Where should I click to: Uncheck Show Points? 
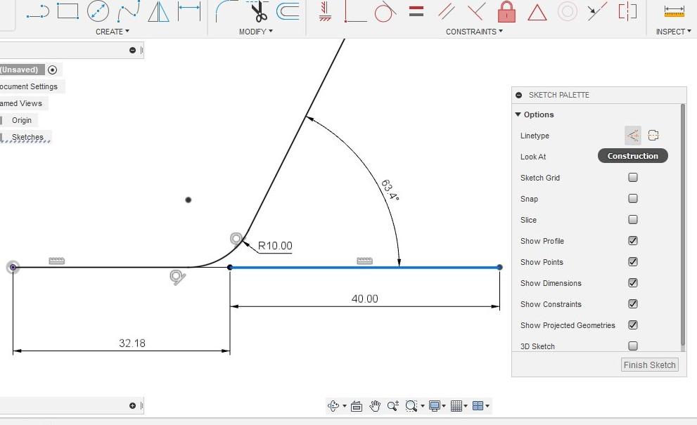(633, 261)
